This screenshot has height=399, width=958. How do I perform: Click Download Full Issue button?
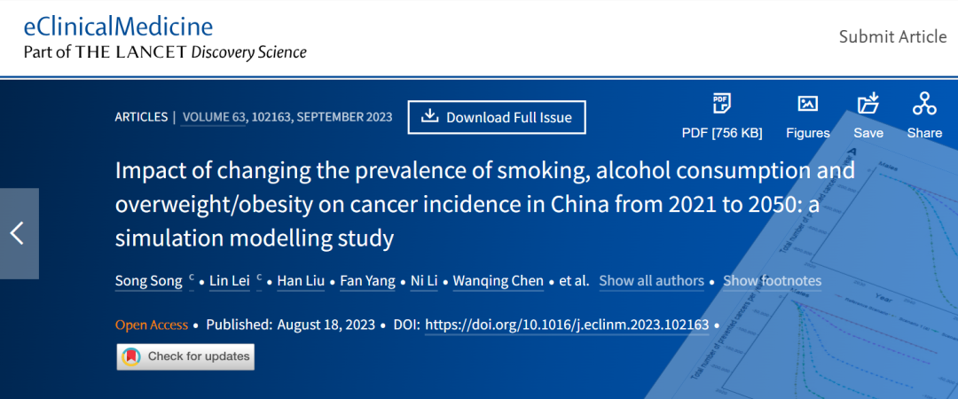click(497, 117)
